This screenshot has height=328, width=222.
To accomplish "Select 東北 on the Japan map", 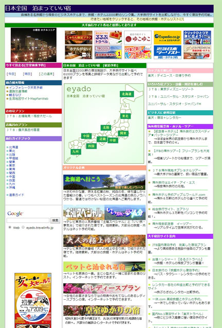I will [125, 116].
